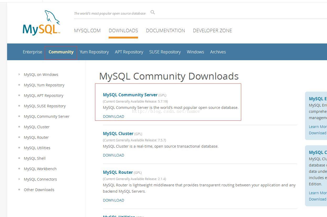This screenshot has height=217, width=327.
Task: Open MySQL Yum Repository sidebar link
Action: tap(44, 85)
